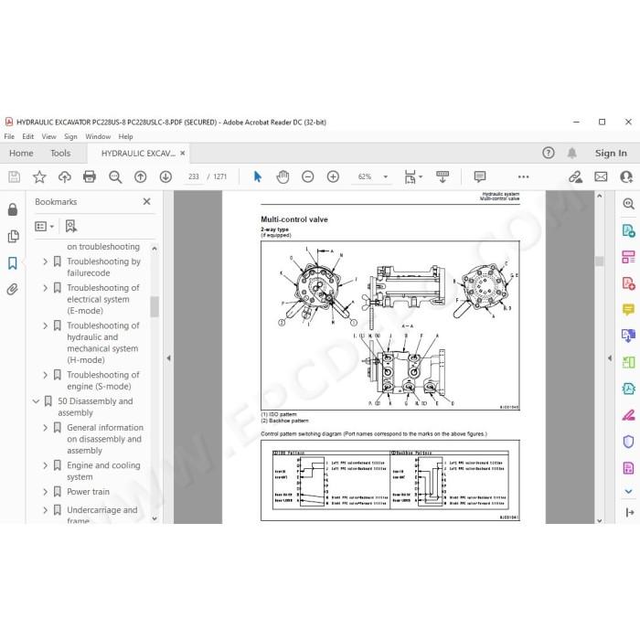The height and width of the screenshot is (640, 640).
Task: Open notifications bell
Action: click(571, 153)
